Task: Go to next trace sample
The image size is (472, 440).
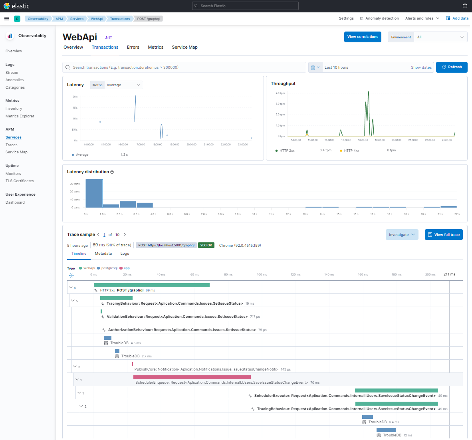Action: tap(125, 235)
